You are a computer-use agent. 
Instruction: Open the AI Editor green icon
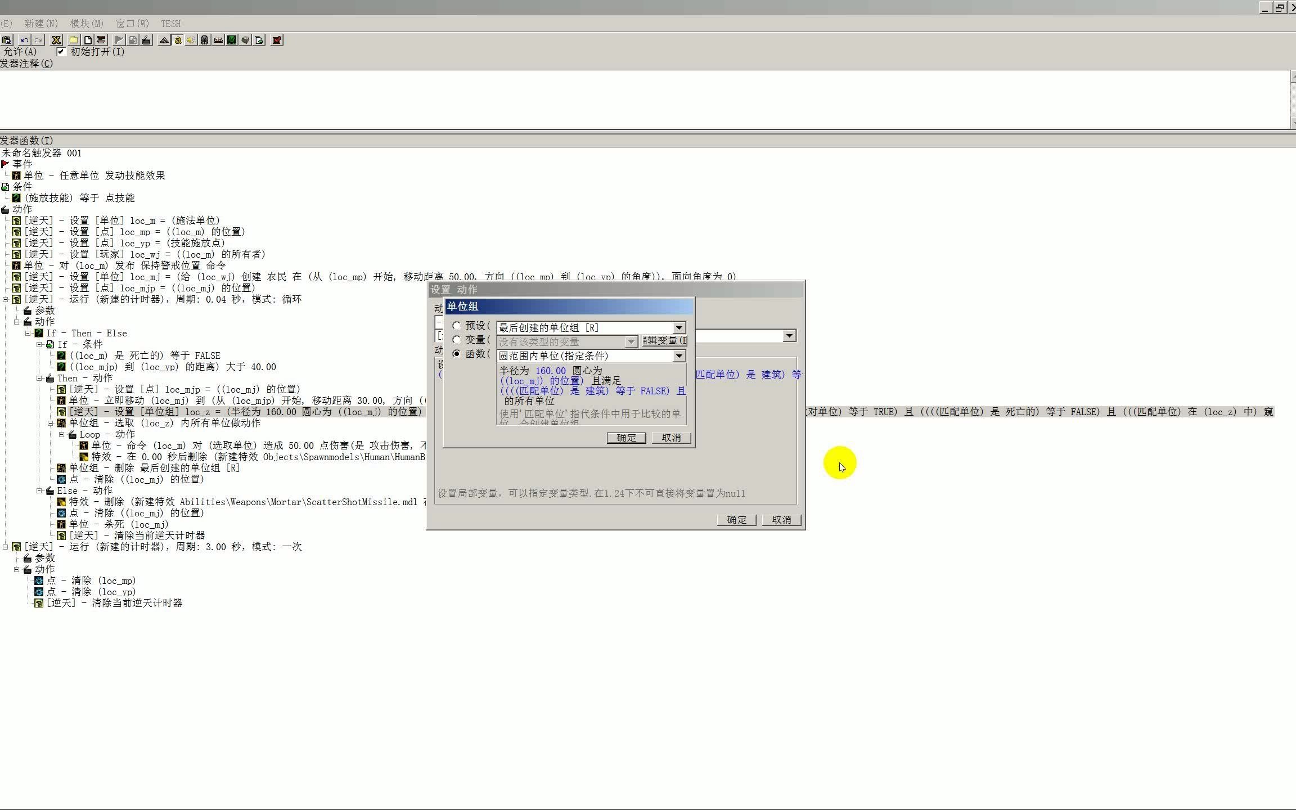[x=232, y=40]
